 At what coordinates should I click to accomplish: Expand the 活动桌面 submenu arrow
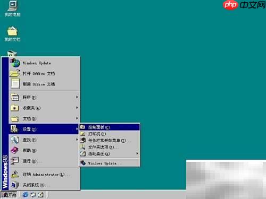[137, 153]
